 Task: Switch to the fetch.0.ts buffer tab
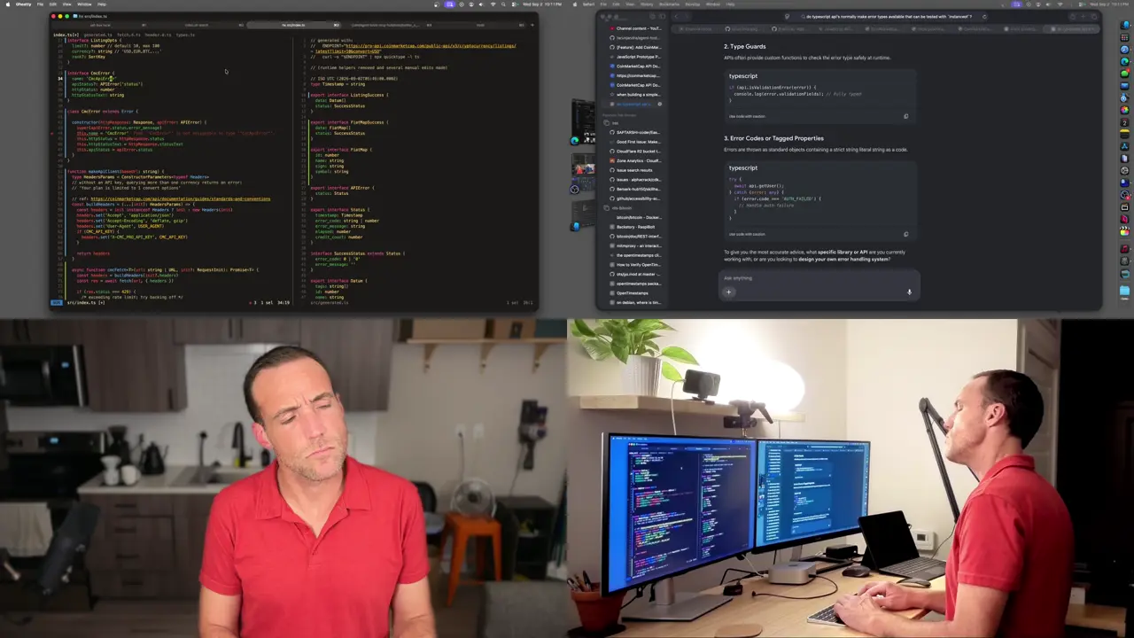128,35
